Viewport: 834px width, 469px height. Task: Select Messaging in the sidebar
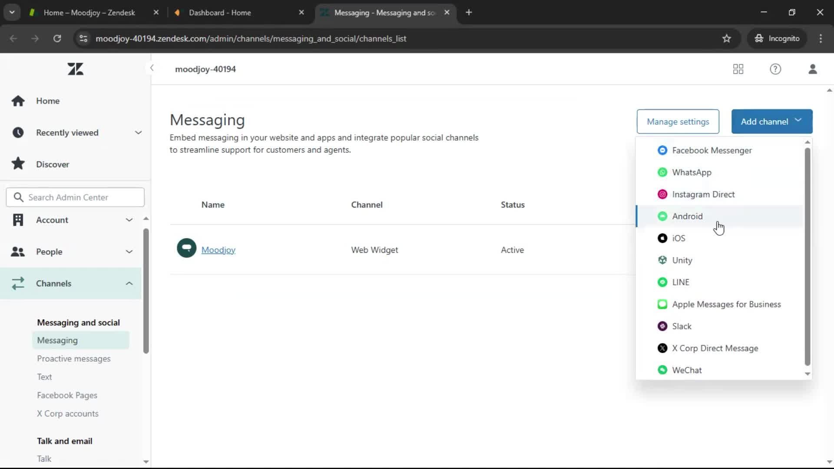tap(81, 340)
